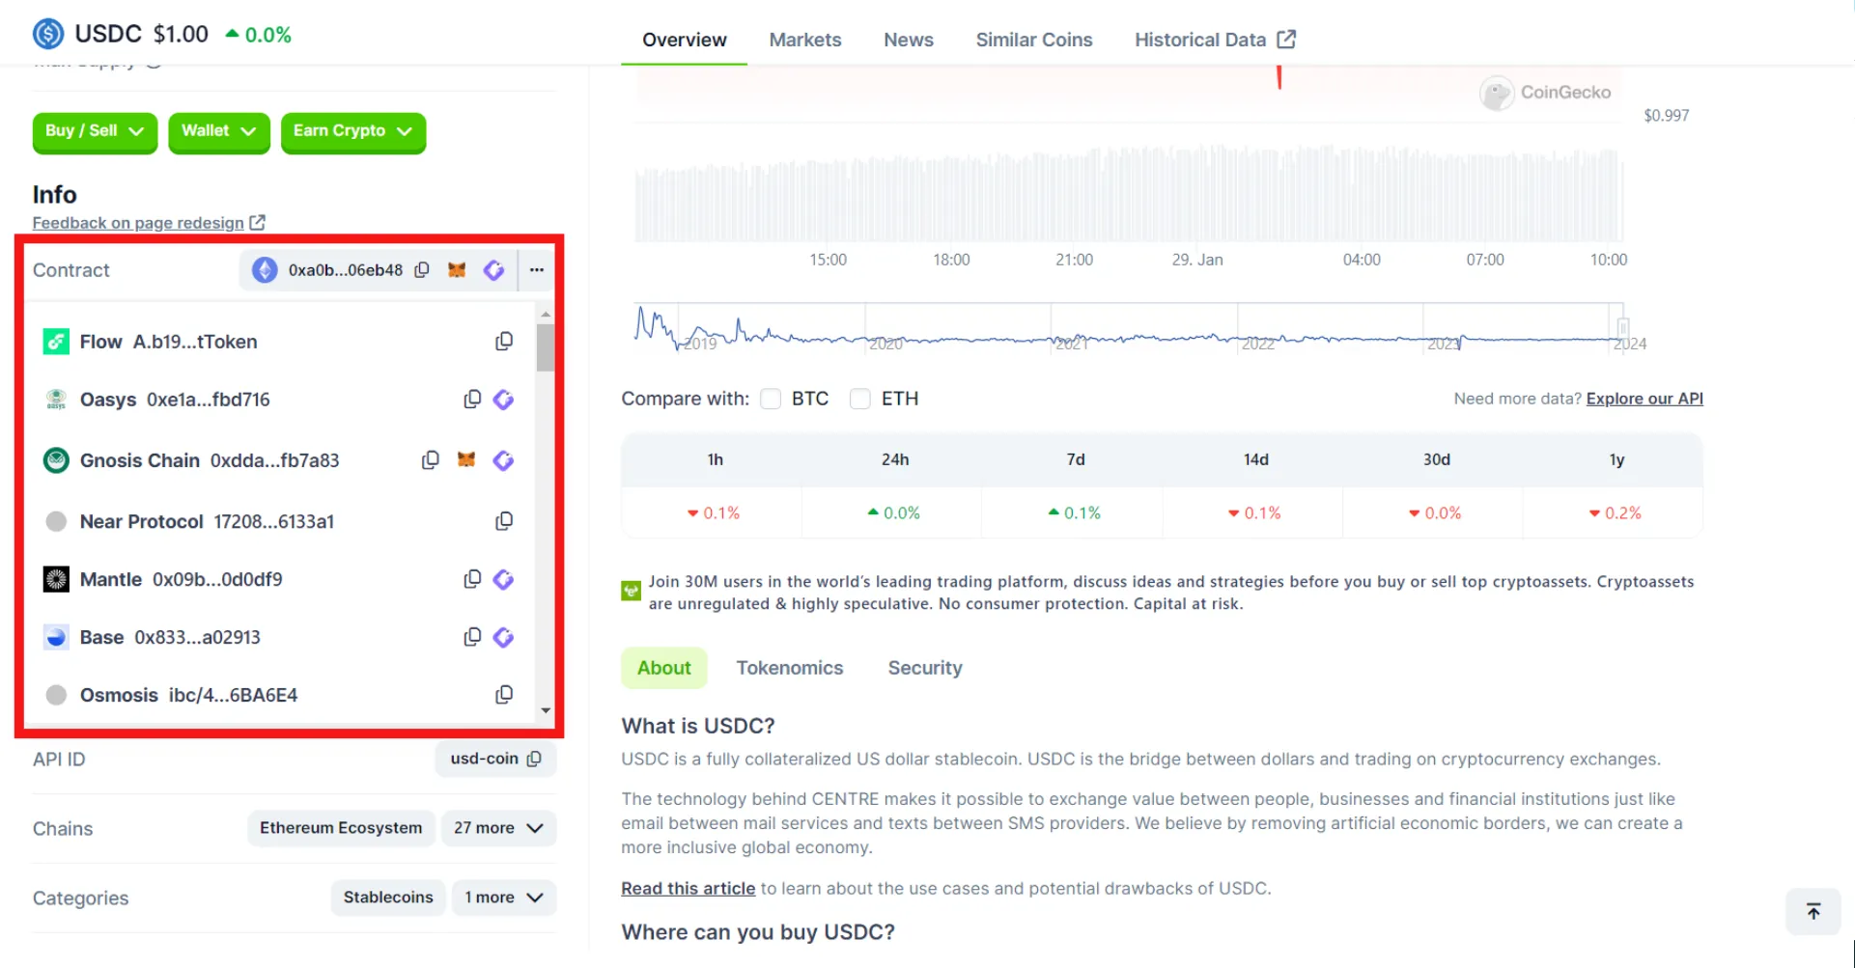Click the MetaMask icon in the Gnosis Chain row
Viewport: 1855px width, 968px height.
(x=466, y=460)
